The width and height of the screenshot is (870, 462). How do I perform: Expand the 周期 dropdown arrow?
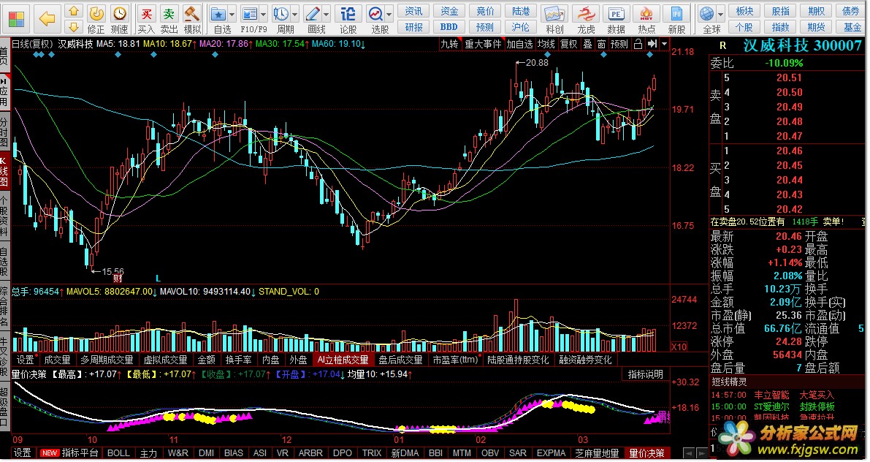(x=294, y=15)
